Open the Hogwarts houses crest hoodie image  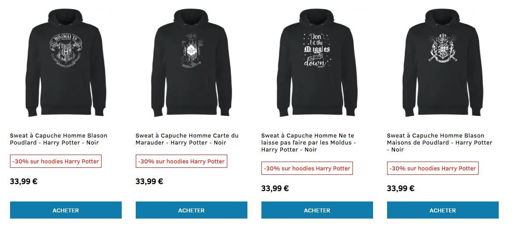click(x=443, y=63)
